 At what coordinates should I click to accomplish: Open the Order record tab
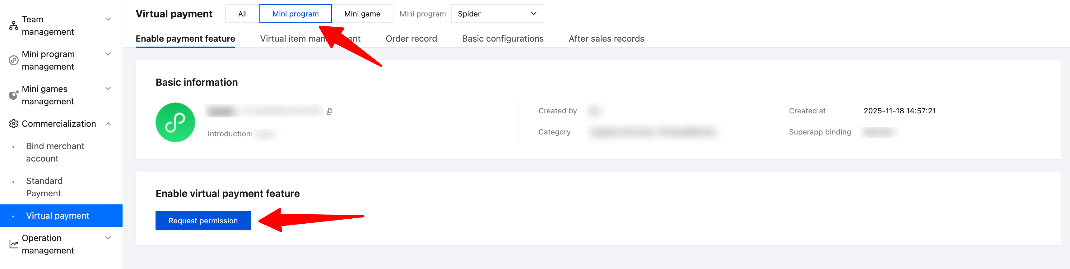(411, 39)
